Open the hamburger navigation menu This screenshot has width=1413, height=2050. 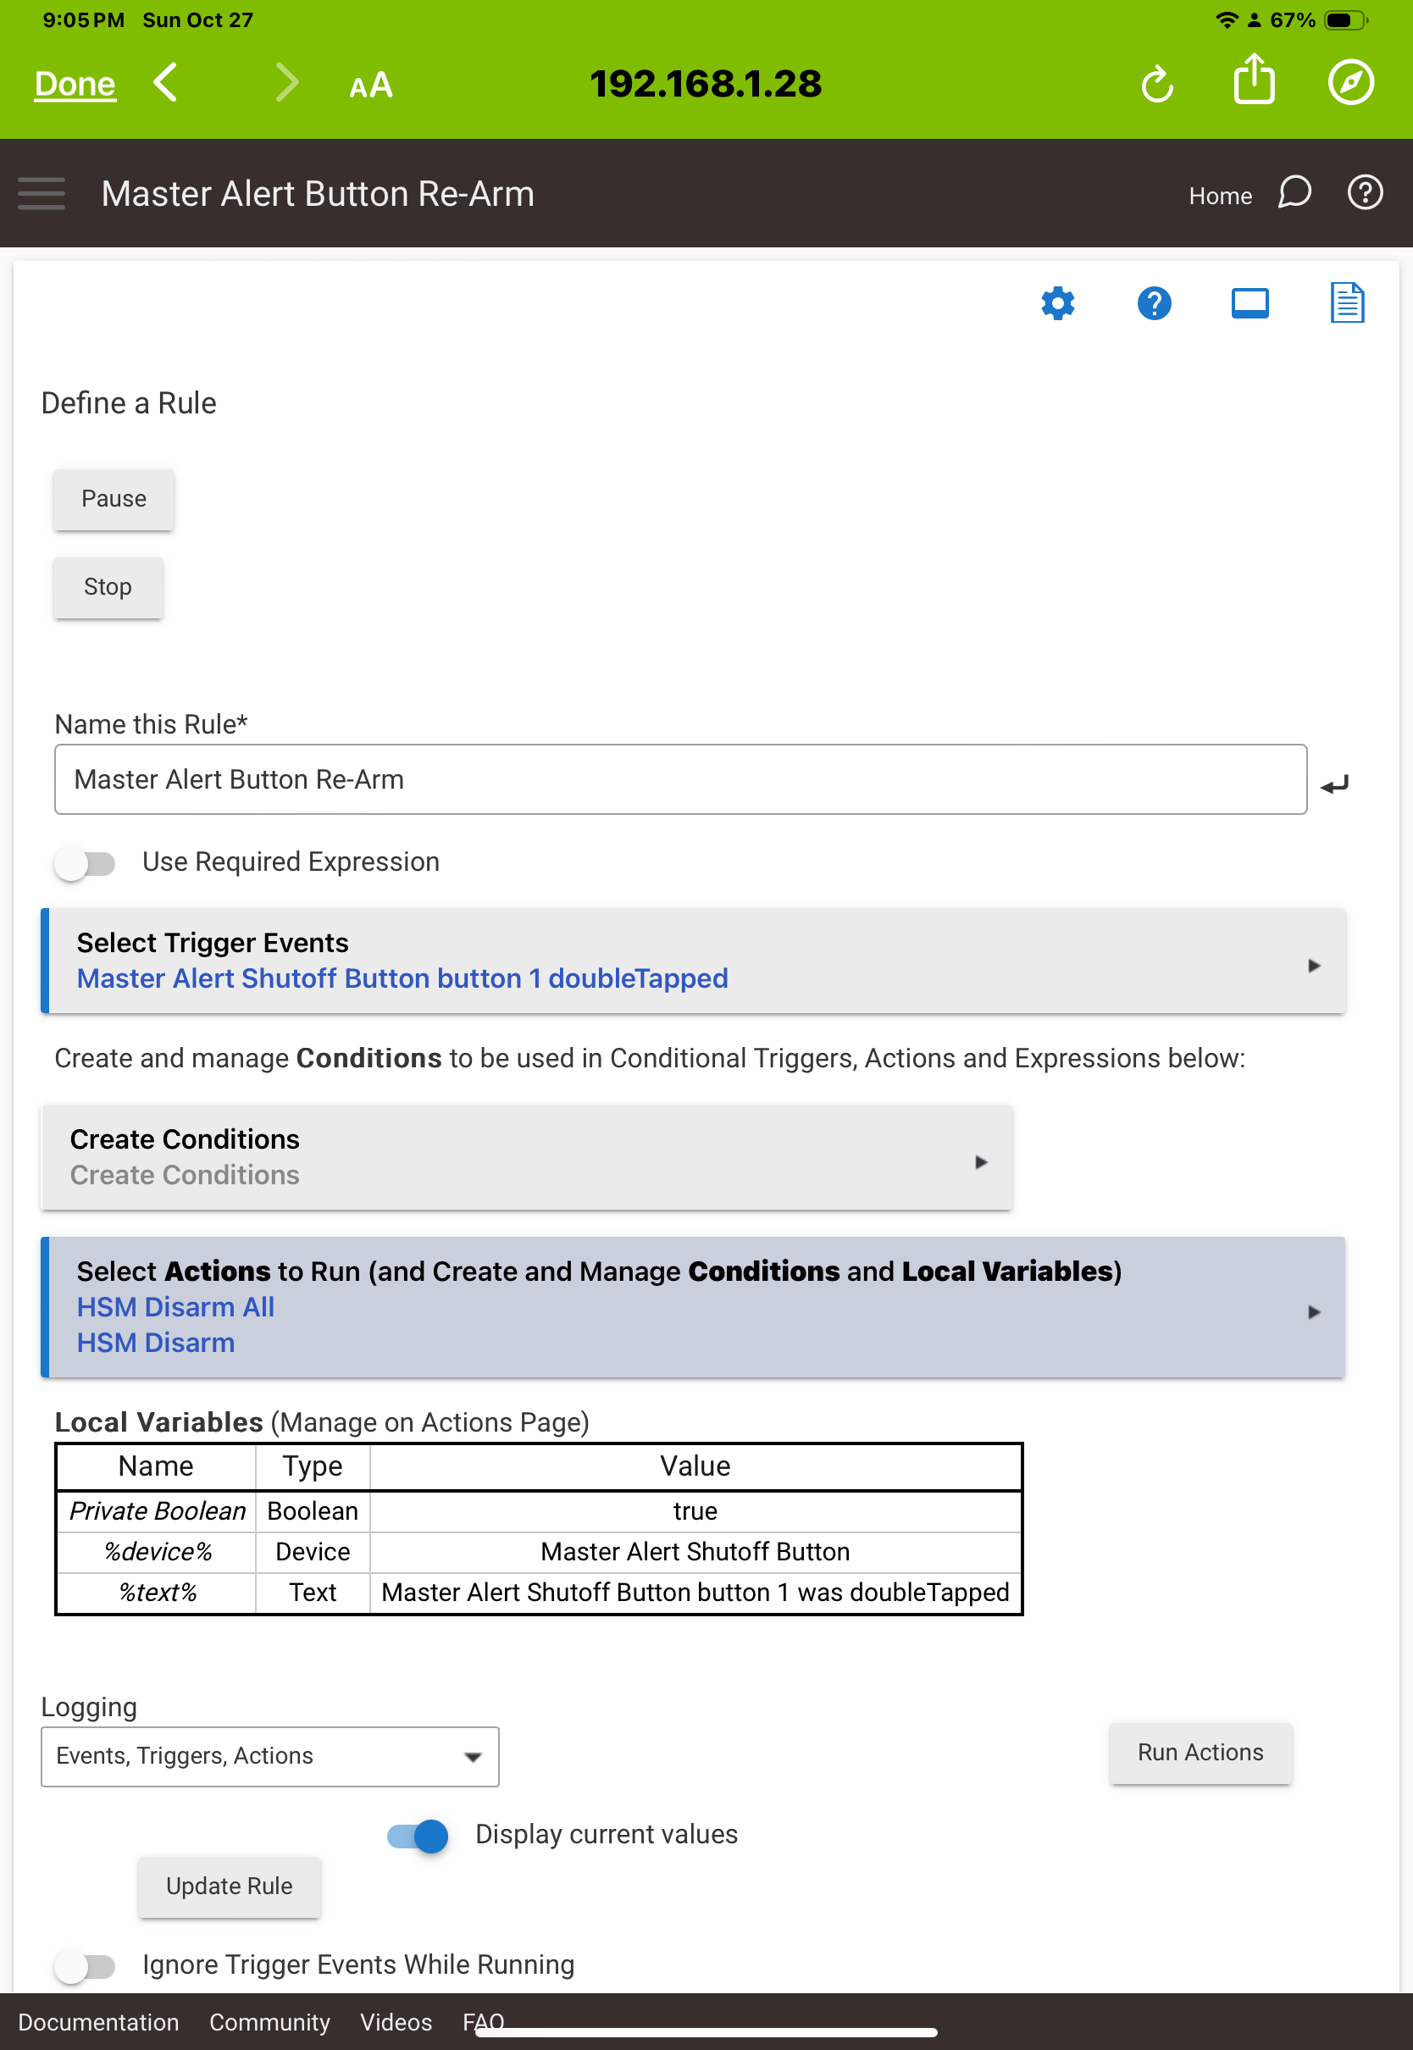pyautogui.click(x=42, y=193)
